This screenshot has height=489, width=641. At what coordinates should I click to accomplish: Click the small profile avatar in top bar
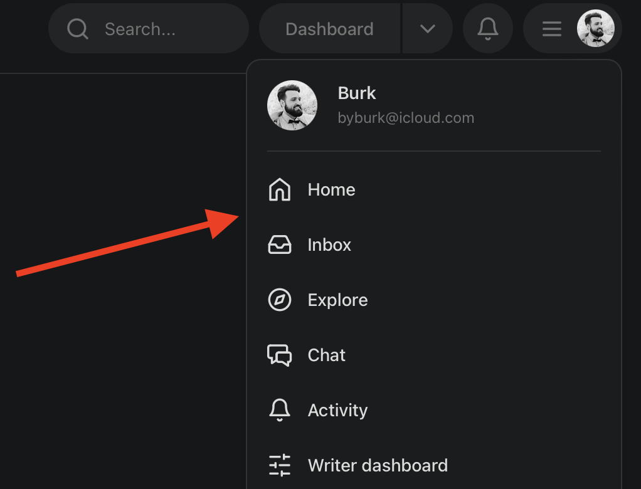click(x=595, y=29)
